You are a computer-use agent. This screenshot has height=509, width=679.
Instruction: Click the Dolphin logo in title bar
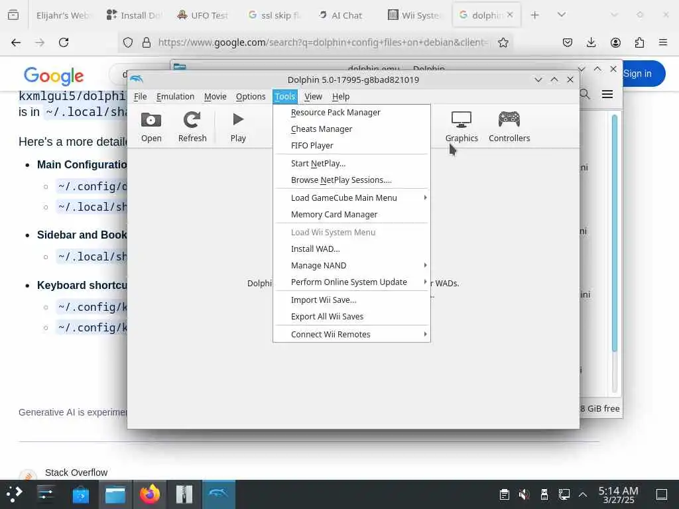137,80
